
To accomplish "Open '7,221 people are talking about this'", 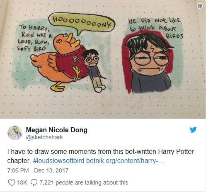I will [x=84, y=182].
